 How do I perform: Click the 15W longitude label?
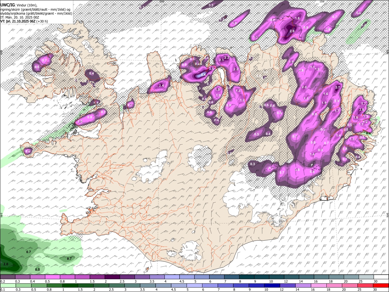(322, 2)
